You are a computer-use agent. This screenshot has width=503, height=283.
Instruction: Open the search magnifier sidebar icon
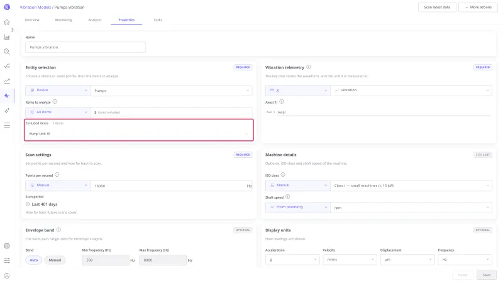(7, 52)
